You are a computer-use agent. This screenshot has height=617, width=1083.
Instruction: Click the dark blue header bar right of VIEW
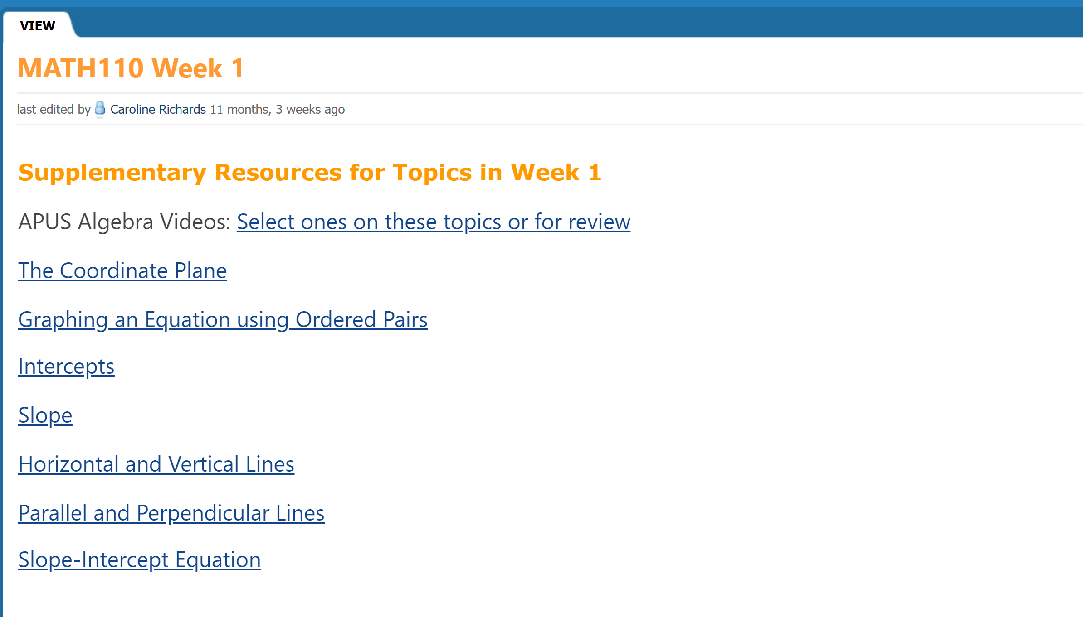(576, 23)
